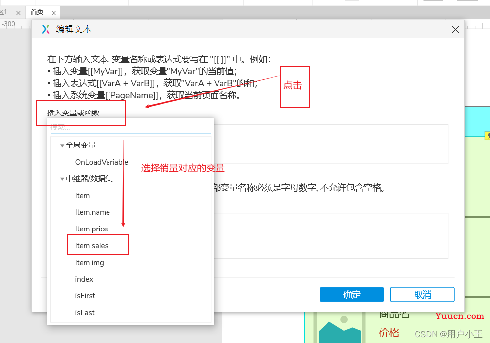Pick the Item.img variable
Screen dimensions: 490x343
[x=89, y=263]
